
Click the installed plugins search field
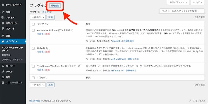(x=182, y=11)
